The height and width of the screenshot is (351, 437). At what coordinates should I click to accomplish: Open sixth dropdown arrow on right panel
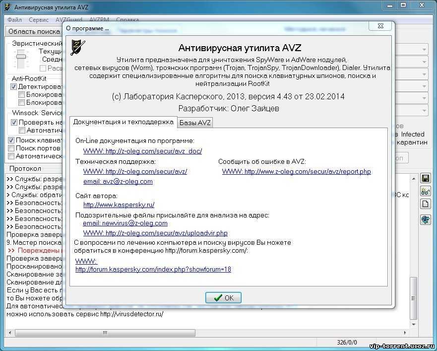point(424,110)
